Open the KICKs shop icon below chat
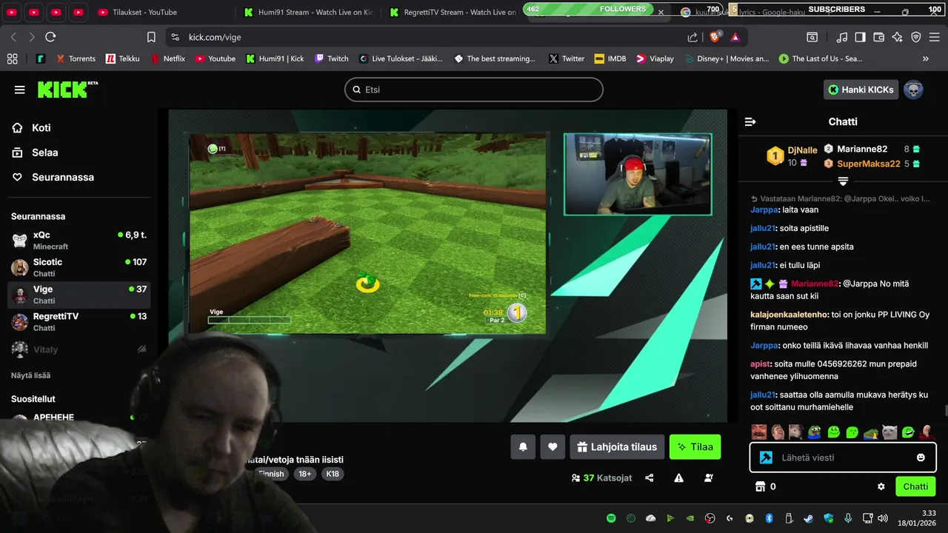 tap(759, 486)
